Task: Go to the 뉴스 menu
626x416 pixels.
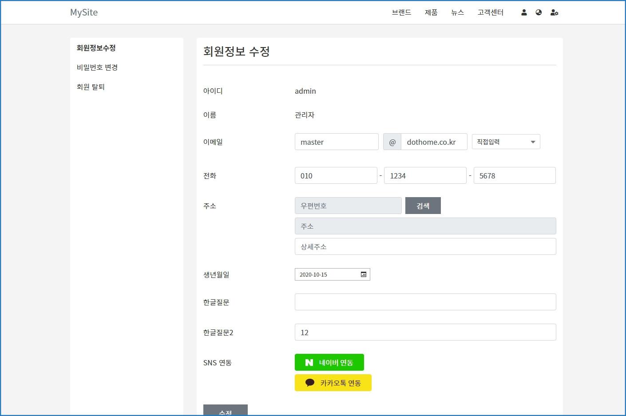Action: pyautogui.click(x=457, y=12)
